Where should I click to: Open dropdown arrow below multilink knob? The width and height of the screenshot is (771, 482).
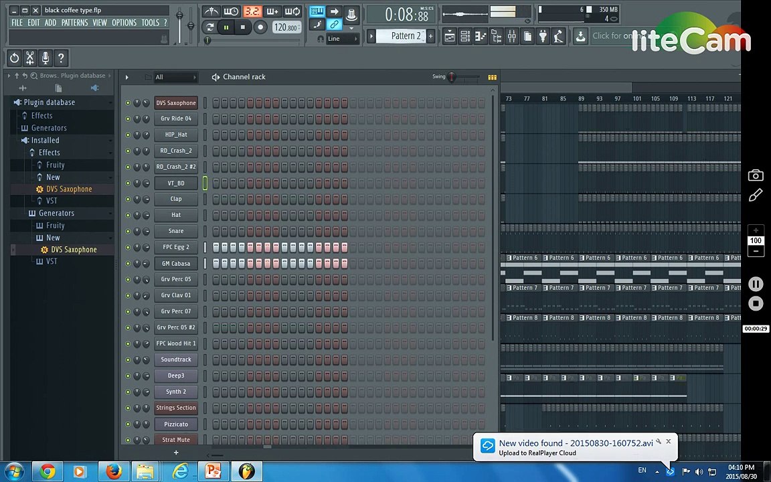[x=351, y=29]
